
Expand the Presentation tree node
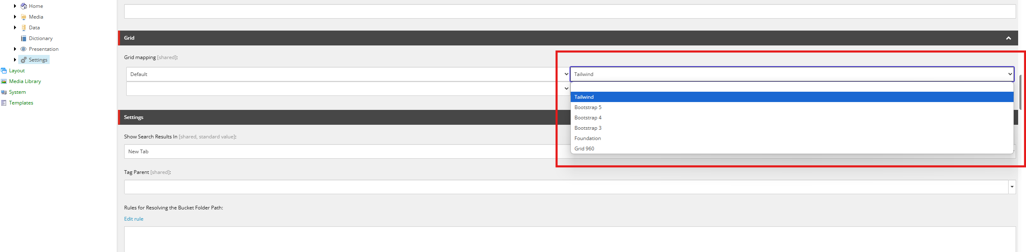tap(15, 49)
